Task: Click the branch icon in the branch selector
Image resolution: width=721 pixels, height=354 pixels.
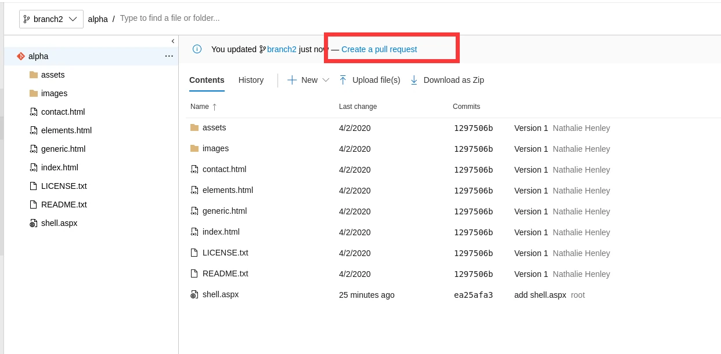Action: tap(27, 19)
